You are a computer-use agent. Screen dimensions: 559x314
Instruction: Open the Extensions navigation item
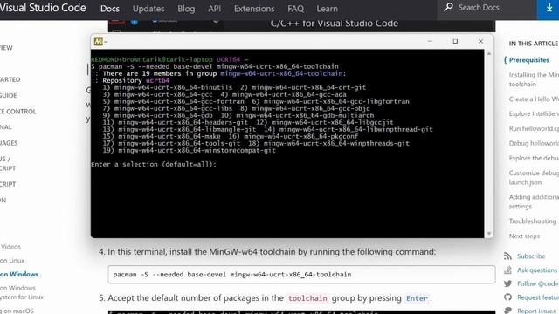(254, 9)
